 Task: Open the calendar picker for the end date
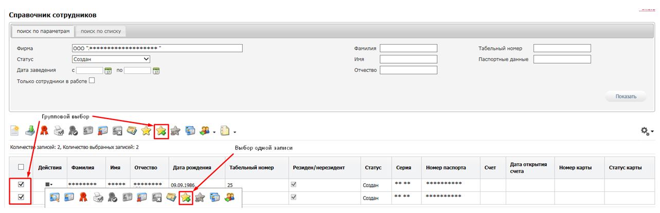[156, 71]
